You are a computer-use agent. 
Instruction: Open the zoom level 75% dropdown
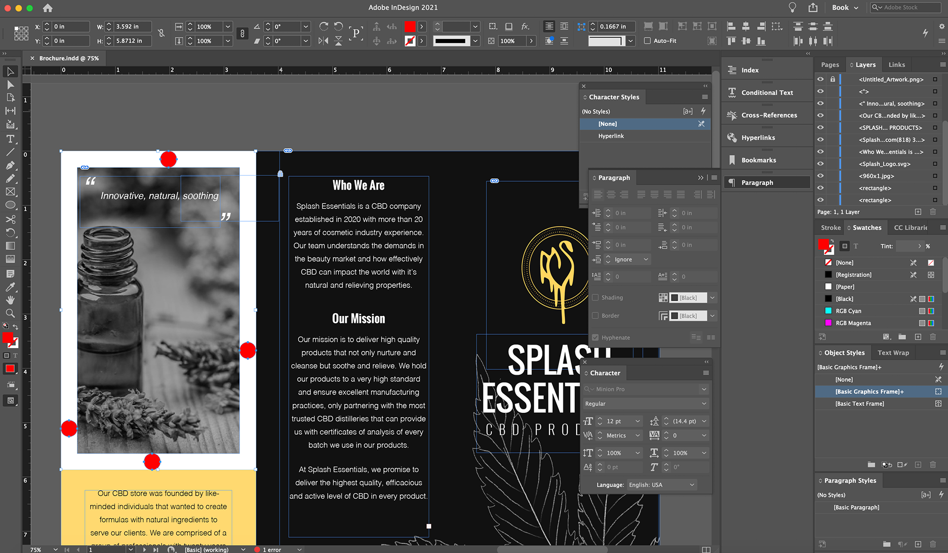55,550
